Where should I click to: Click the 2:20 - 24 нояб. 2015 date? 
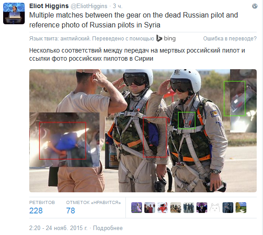click(x=58, y=228)
